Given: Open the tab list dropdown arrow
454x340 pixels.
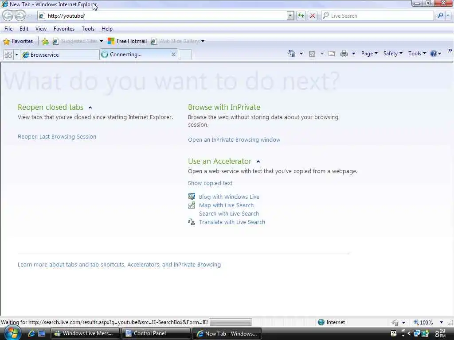Looking at the screenshot, I should [16, 54].
